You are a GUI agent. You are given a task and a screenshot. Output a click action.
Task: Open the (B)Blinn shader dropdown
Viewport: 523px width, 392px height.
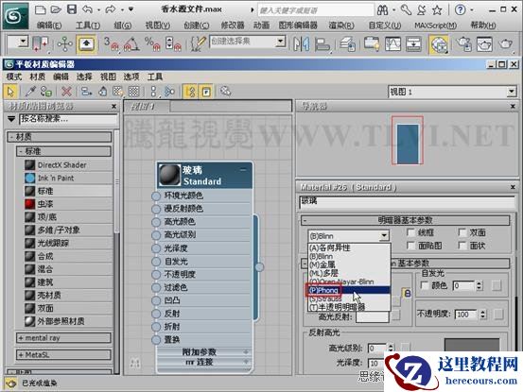(x=349, y=236)
